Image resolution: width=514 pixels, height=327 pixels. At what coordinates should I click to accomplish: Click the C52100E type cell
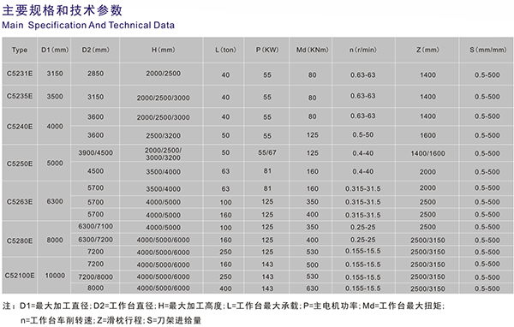20,276
